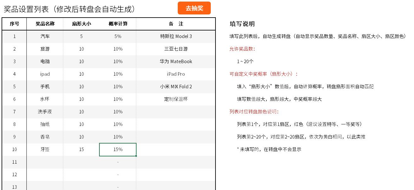Select the 汽车 prize name cell

[x=45, y=36]
